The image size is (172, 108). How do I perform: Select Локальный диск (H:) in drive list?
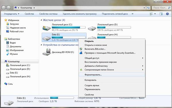pos(107,35)
